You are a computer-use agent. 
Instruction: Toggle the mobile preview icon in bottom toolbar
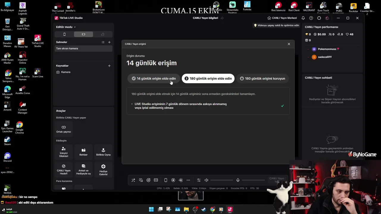(x=166, y=180)
